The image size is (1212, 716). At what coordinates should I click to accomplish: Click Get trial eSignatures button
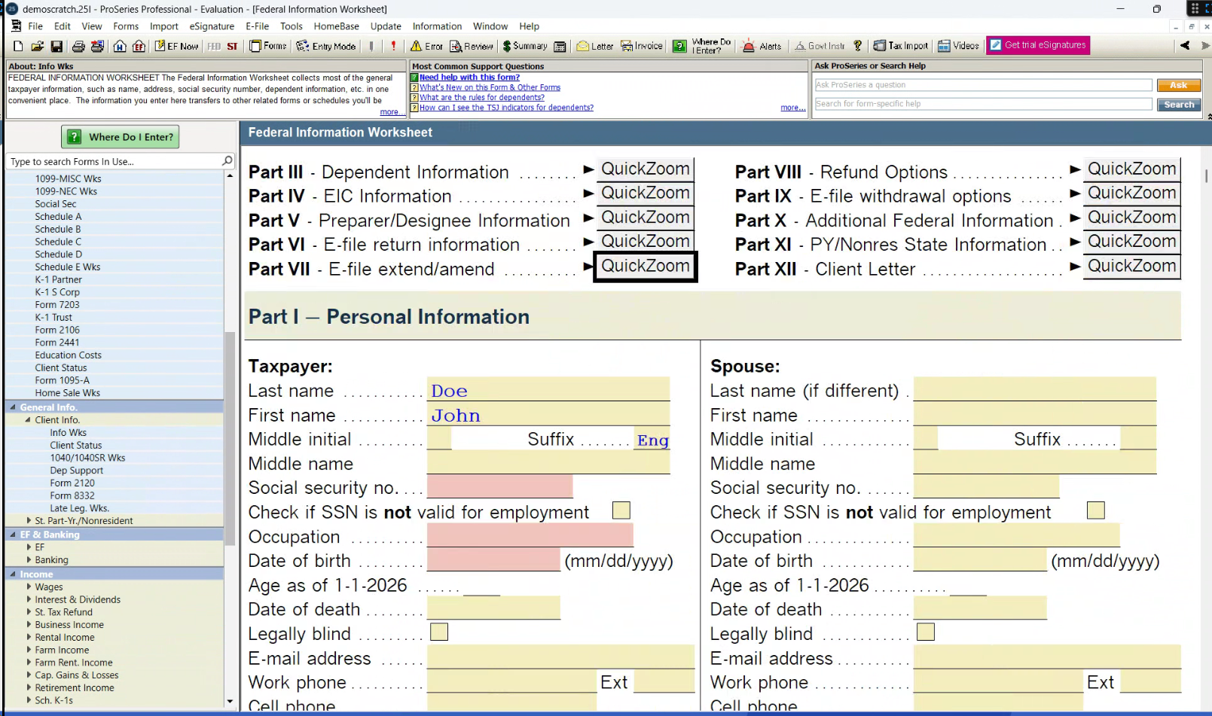[x=1038, y=45]
